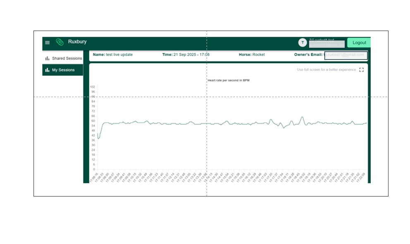Click the horse name Rocket
Screen dimensions: 410x244
point(258,54)
